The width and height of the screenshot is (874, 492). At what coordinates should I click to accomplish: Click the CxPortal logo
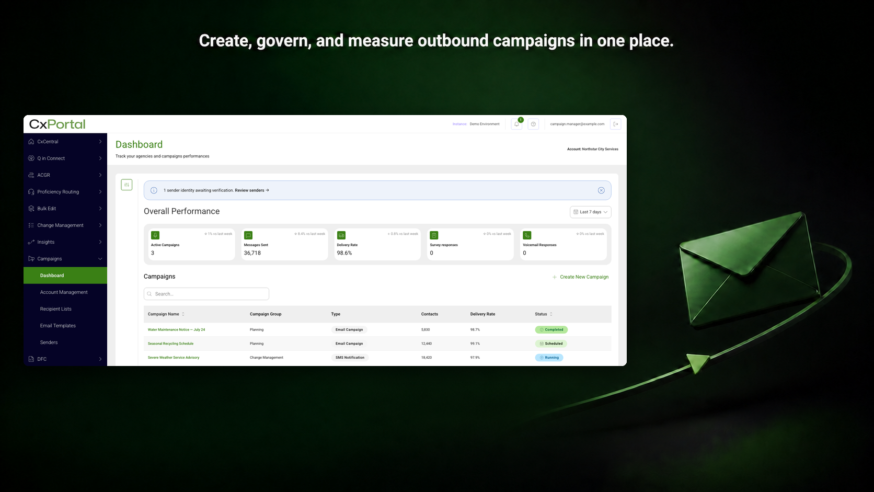click(57, 124)
